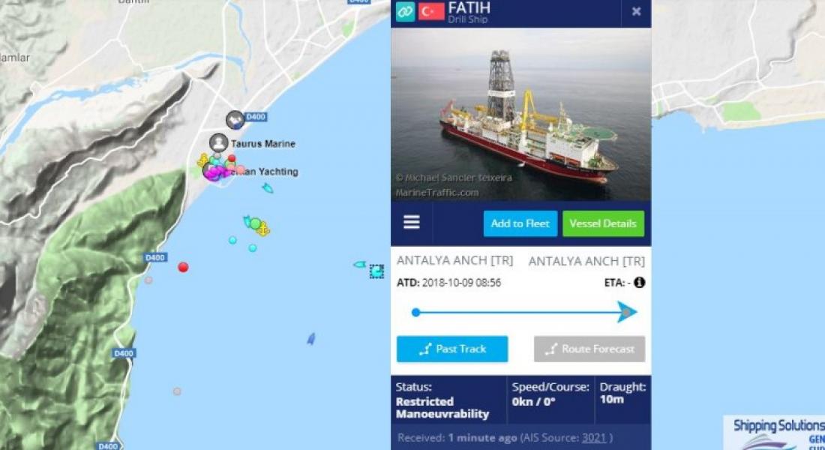
Task: Open the Shipping Solutions advertisement
Action: [775, 433]
